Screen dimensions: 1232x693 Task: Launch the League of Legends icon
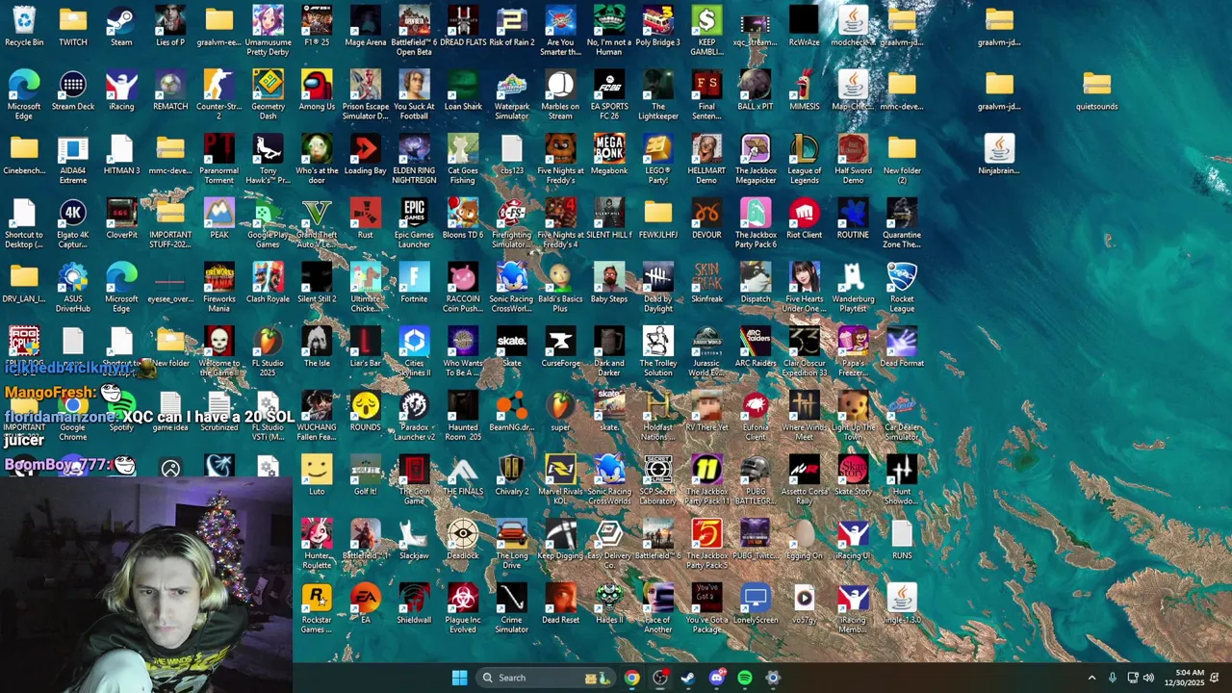[805, 159]
